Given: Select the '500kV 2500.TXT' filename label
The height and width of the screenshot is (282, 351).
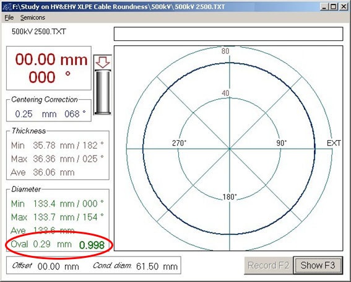Looking at the screenshot, I should tap(39, 32).
